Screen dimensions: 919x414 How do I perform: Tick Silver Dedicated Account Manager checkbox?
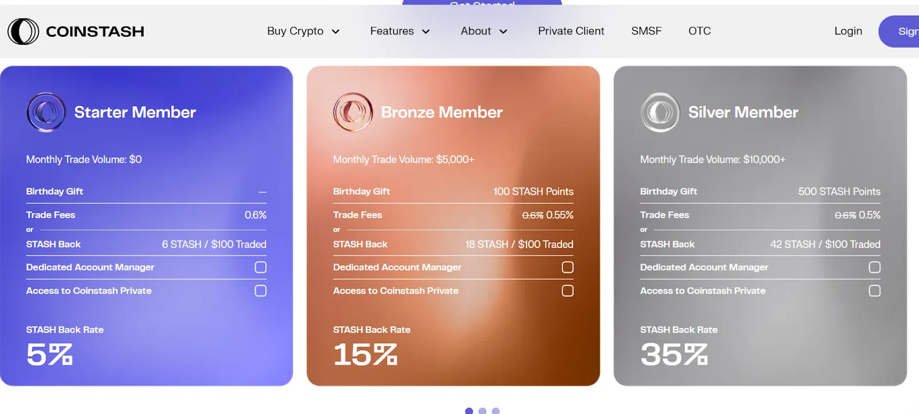pyautogui.click(x=875, y=267)
